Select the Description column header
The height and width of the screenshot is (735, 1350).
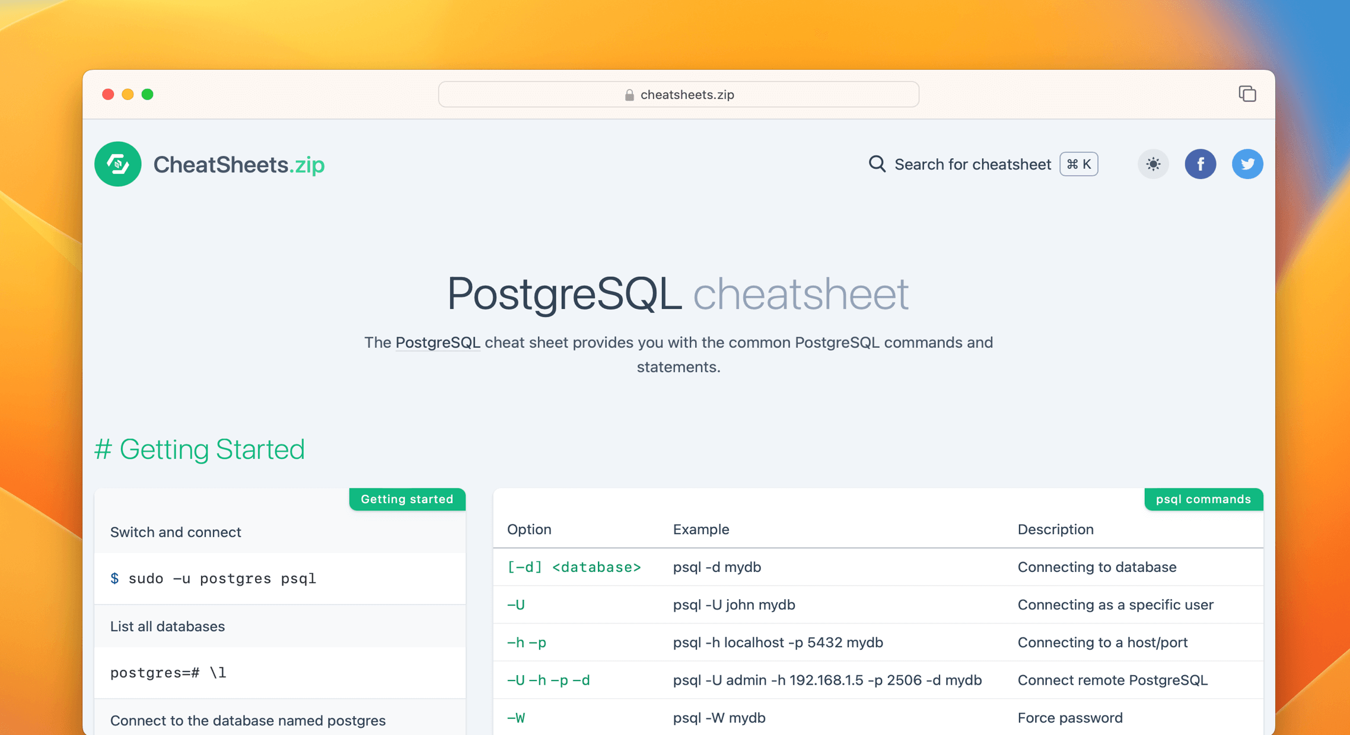coord(1056,529)
